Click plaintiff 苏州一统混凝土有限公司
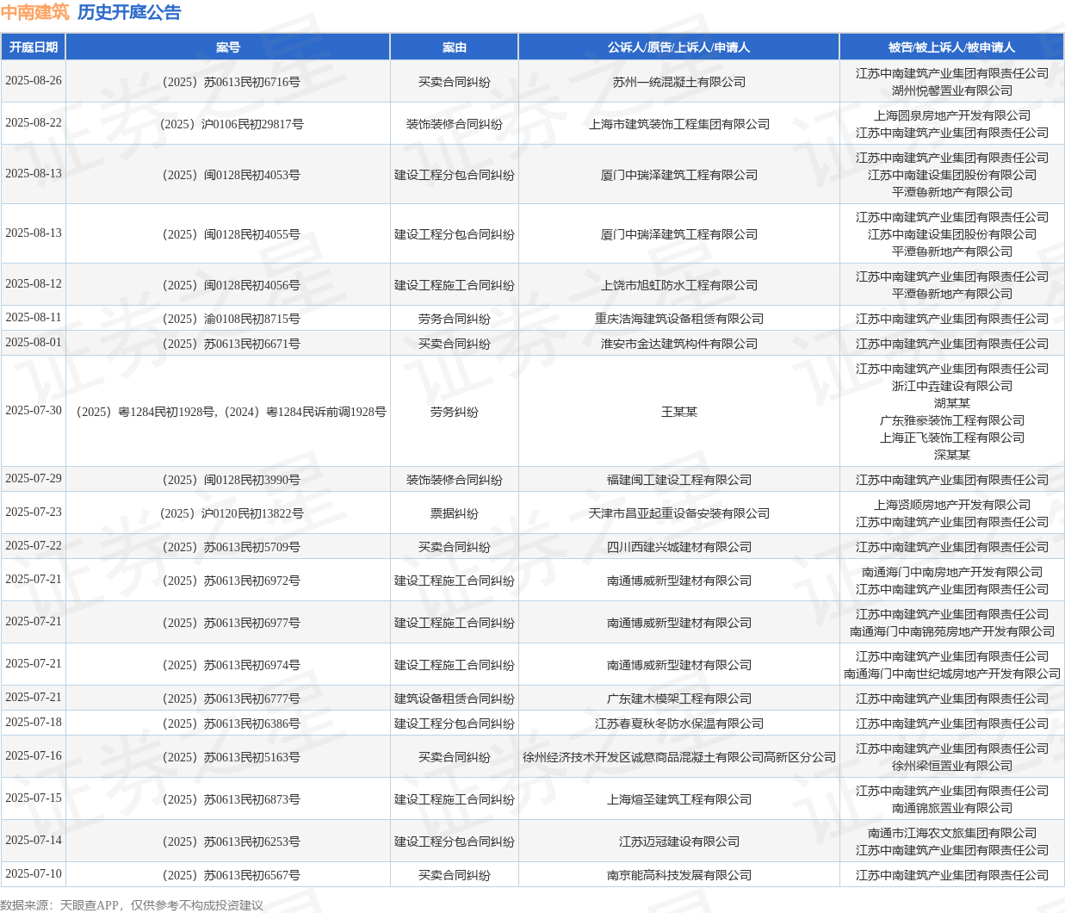Screen dimensions: 1065x913 (x=679, y=82)
